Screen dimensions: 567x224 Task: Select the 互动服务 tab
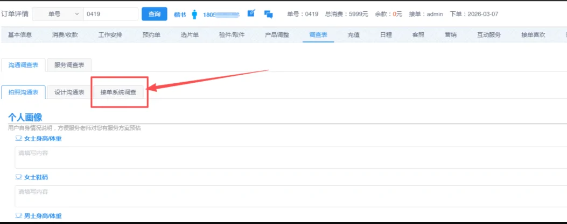point(488,35)
